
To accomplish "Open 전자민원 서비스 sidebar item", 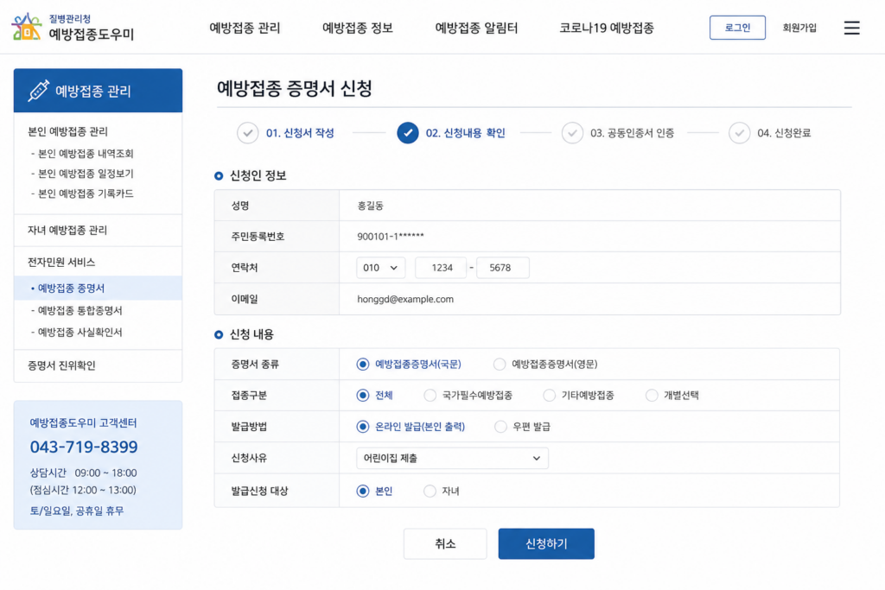I will 99,263.
